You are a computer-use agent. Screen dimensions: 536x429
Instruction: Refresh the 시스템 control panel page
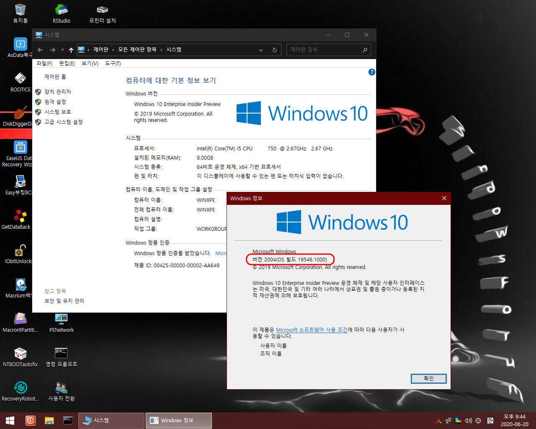(x=274, y=50)
